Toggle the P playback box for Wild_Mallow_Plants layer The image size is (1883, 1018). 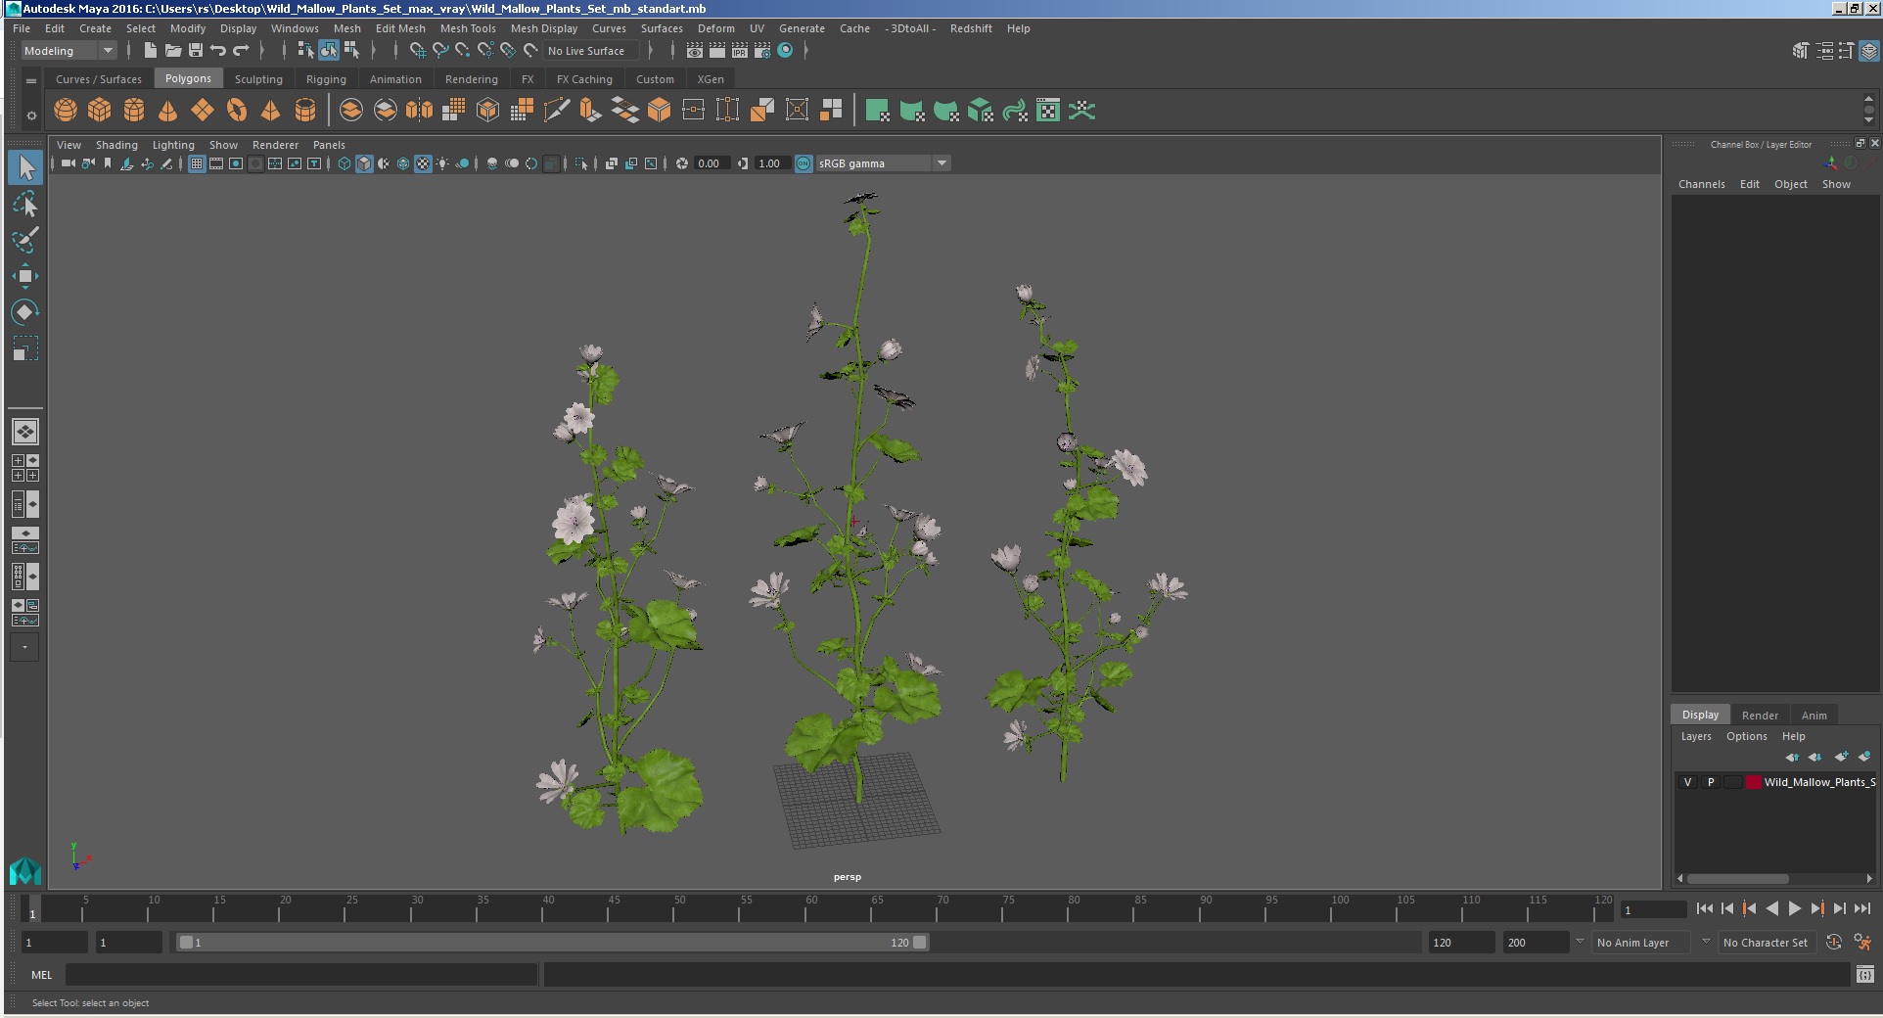(x=1711, y=782)
